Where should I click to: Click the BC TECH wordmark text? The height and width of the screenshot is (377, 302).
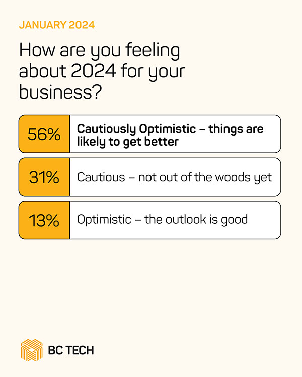pos(72,350)
